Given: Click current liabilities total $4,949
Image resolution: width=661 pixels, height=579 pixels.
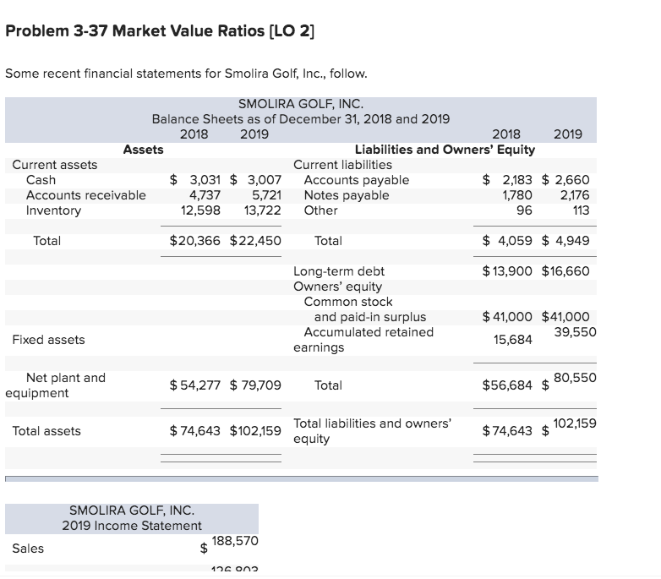Looking at the screenshot, I should (x=565, y=241).
